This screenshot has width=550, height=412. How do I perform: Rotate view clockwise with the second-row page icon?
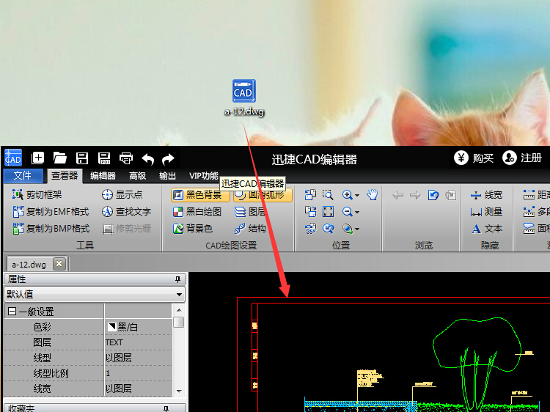[310, 211]
